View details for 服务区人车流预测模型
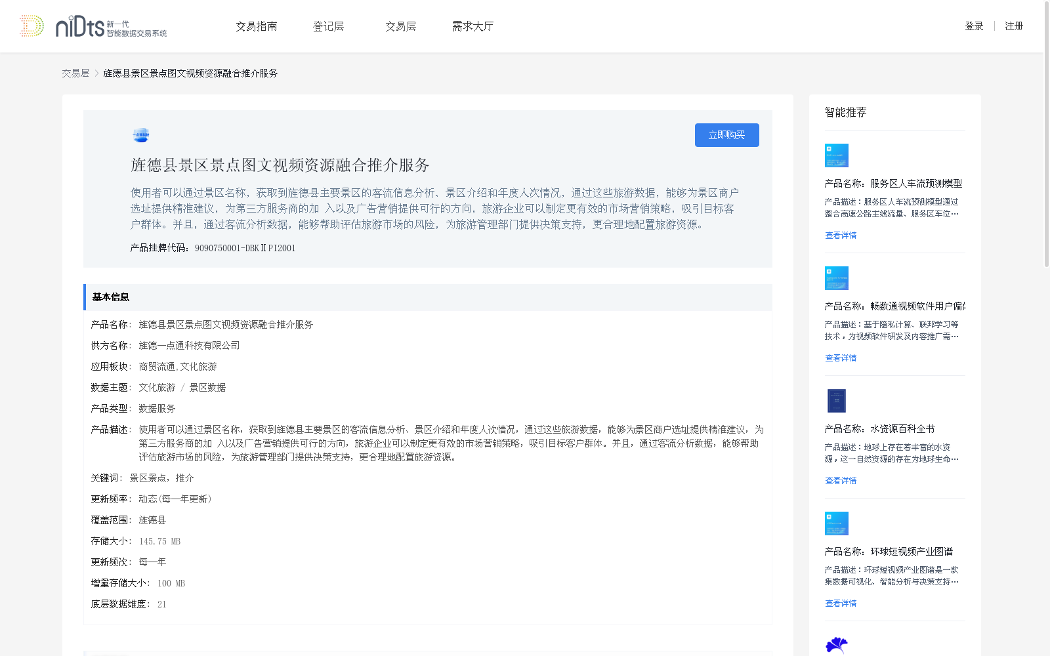Screen dimensions: 1050x656 tap(841, 236)
